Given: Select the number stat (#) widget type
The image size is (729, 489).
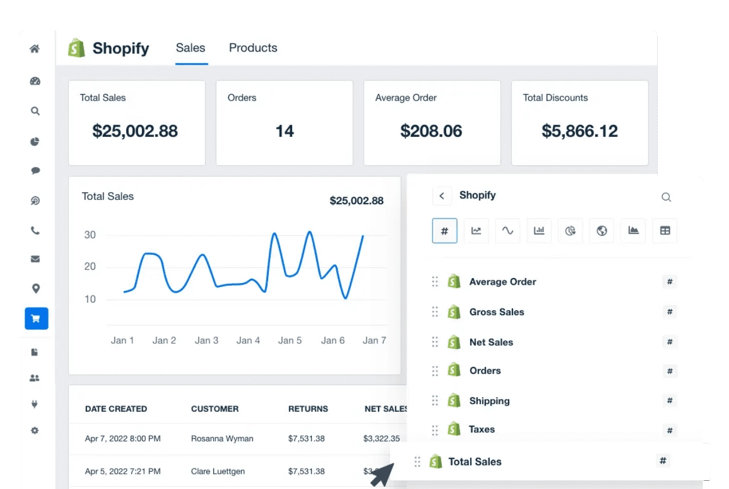Looking at the screenshot, I should (x=444, y=231).
